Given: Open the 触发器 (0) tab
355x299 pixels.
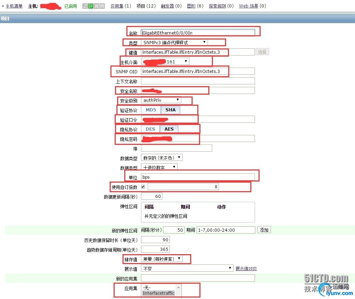Looking at the screenshot, I should click(x=171, y=6).
